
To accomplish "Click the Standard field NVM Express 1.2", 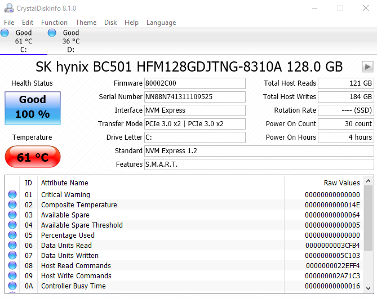I will (259, 150).
